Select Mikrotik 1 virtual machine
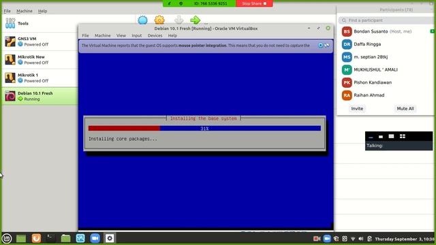The height and width of the screenshot is (245, 436). [40, 78]
